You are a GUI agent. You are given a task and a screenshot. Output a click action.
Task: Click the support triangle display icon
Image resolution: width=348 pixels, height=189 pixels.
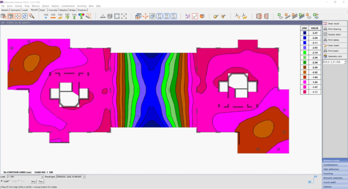(x=103, y=16)
